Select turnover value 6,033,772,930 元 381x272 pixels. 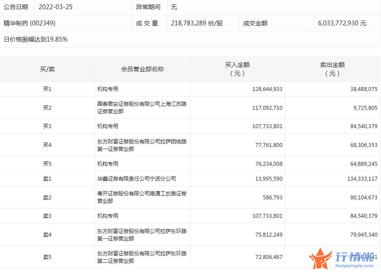pos(342,23)
